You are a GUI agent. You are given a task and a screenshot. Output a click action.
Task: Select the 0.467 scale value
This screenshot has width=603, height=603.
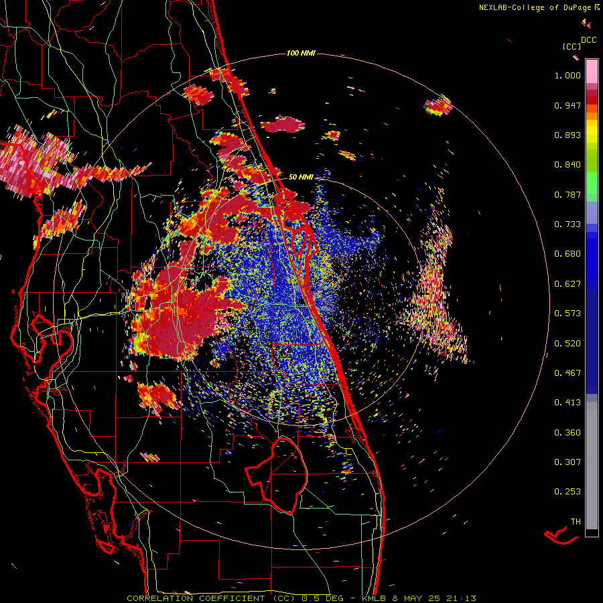click(567, 373)
